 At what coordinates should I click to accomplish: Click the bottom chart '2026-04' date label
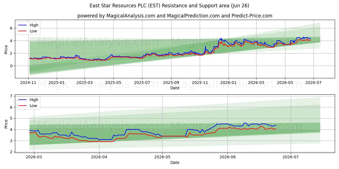click(99, 157)
